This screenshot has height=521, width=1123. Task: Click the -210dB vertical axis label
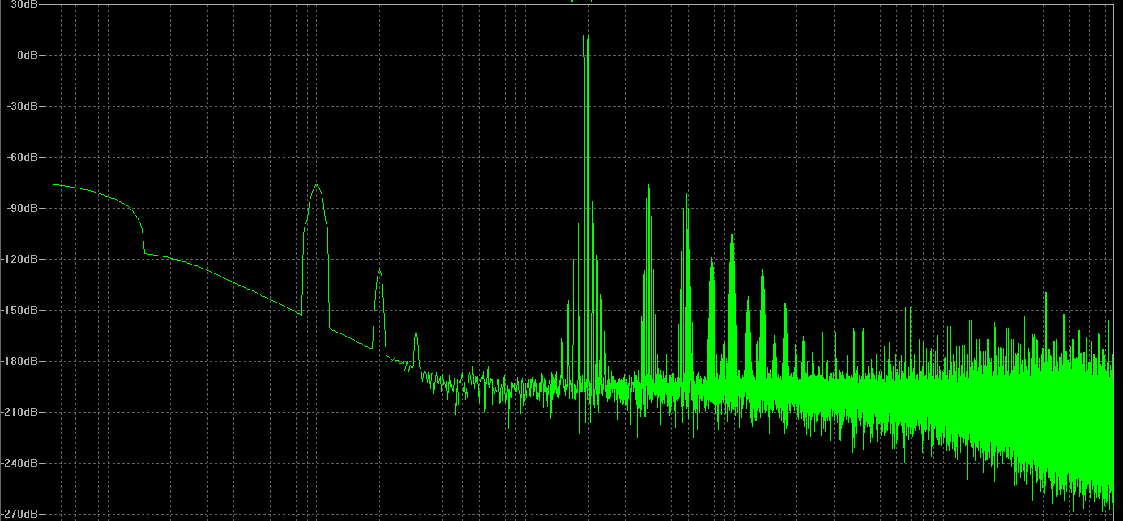(x=21, y=412)
